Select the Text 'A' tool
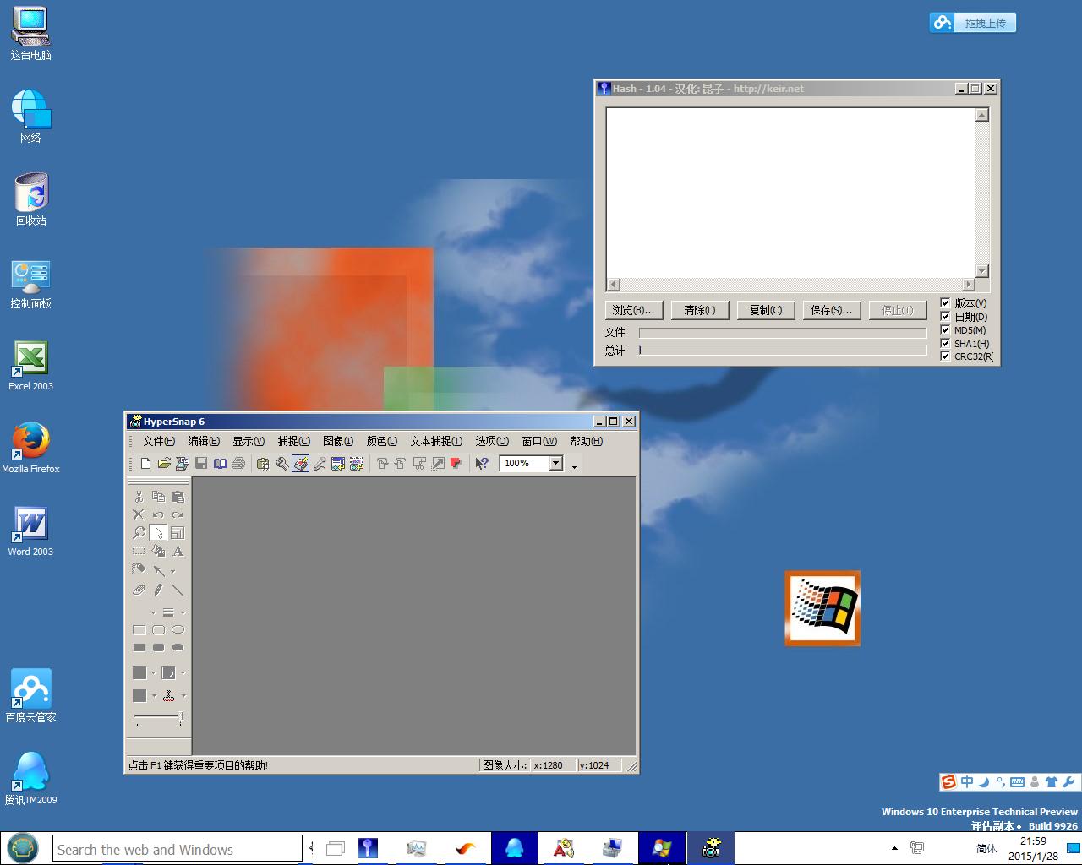Viewport: 1082px width, 865px height. tap(178, 551)
